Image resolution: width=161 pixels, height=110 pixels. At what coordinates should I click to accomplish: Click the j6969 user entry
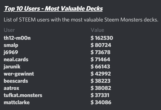tap(11, 52)
